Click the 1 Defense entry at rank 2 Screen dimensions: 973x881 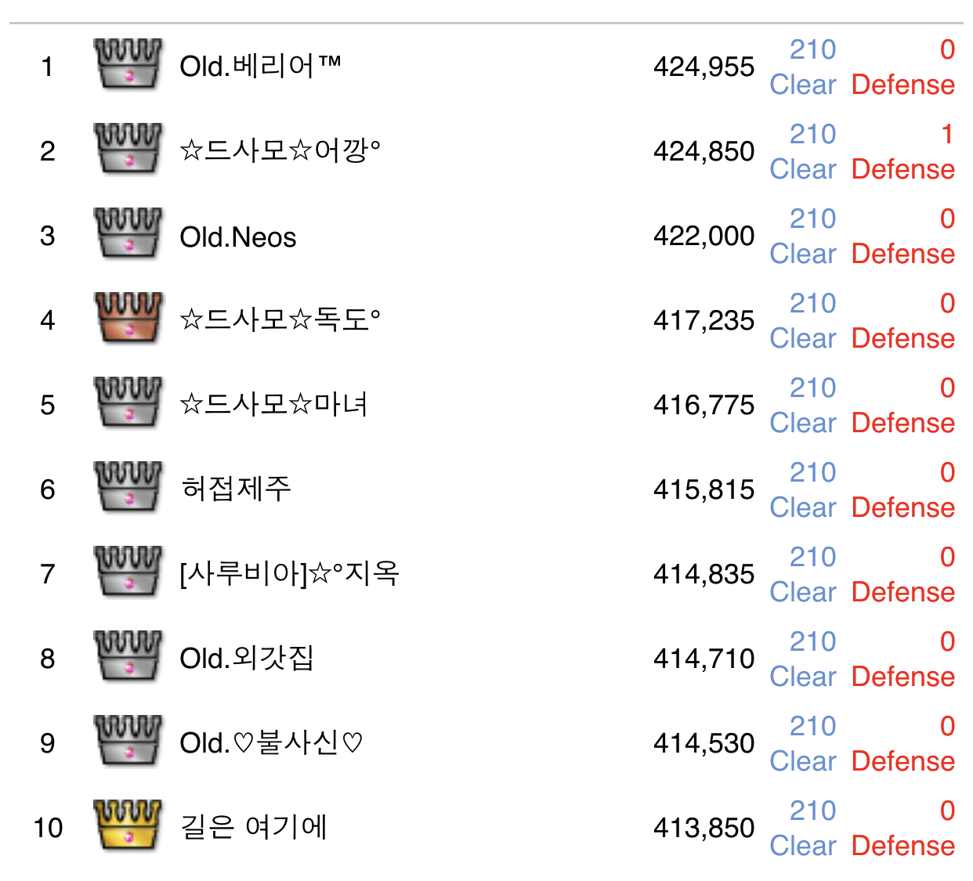click(x=903, y=152)
